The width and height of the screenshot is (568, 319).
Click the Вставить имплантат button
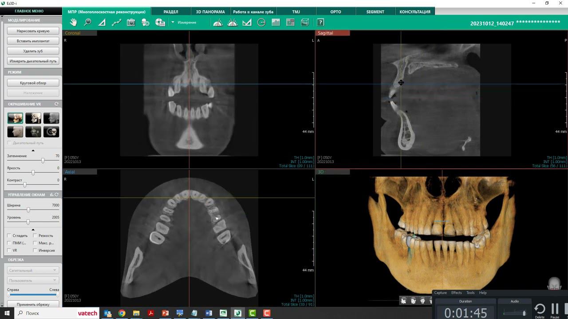33,41
